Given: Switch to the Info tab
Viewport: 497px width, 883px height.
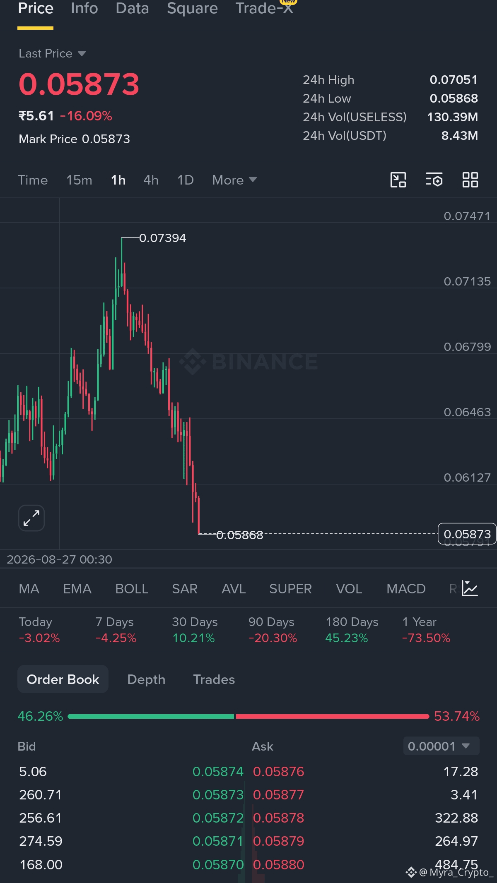Looking at the screenshot, I should pyautogui.click(x=84, y=8).
